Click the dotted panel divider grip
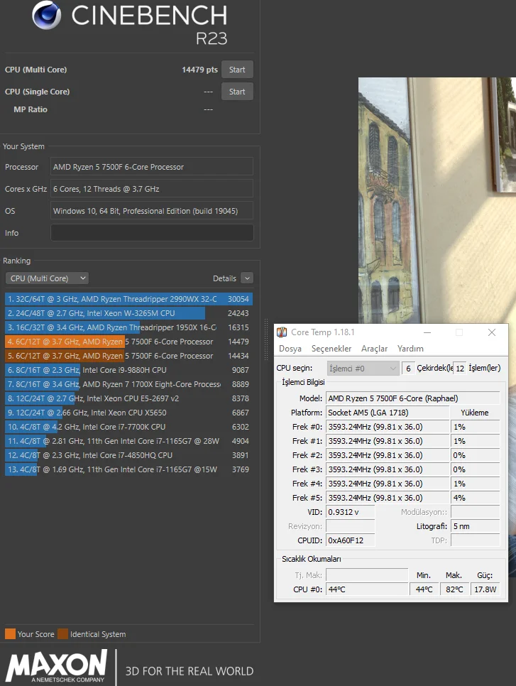 (x=265, y=339)
